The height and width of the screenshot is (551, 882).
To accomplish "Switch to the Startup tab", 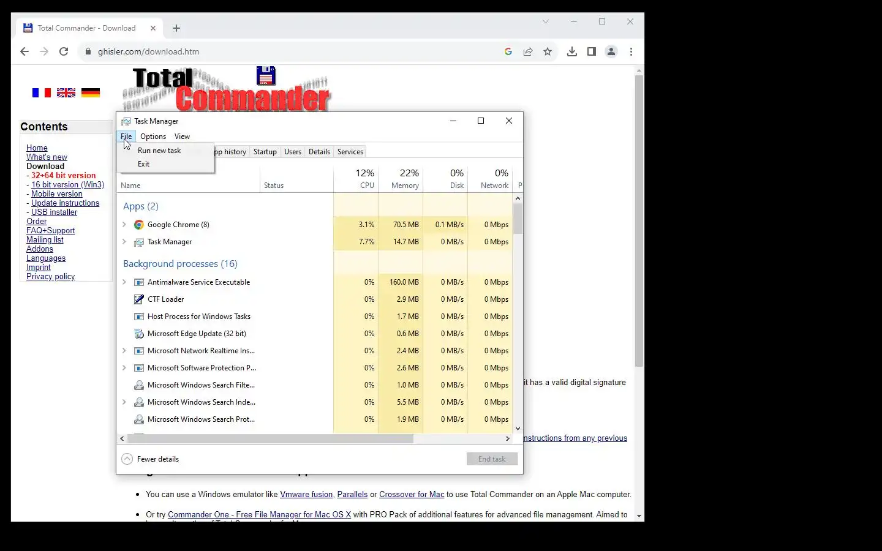I will click(x=265, y=152).
